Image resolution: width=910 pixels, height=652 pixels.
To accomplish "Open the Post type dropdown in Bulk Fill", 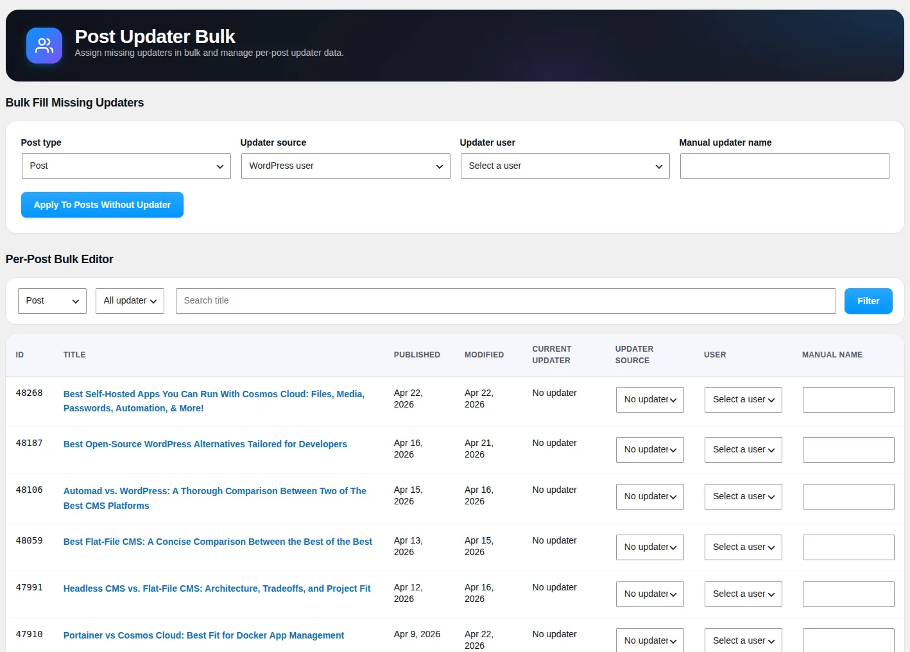I will [x=126, y=166].
